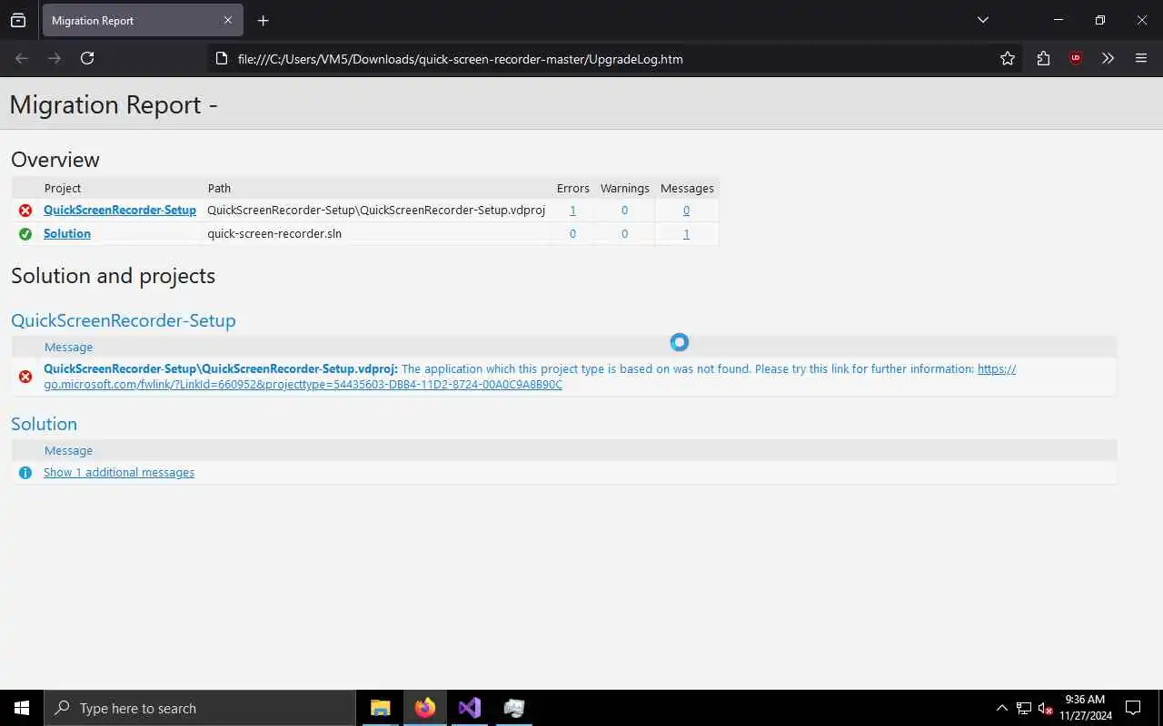Open the network status tray icon
The height and width of the screenshot is (726, 1163).
[x=1024, y=708]
